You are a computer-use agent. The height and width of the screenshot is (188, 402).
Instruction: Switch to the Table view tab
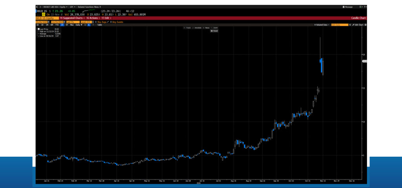[x=99, y=25]
